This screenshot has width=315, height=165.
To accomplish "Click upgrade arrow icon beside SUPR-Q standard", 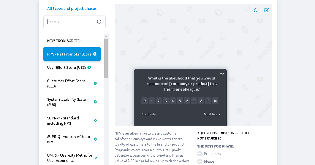I will coord(95,121).
